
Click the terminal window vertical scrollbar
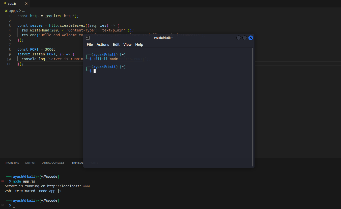coord(252,107)
